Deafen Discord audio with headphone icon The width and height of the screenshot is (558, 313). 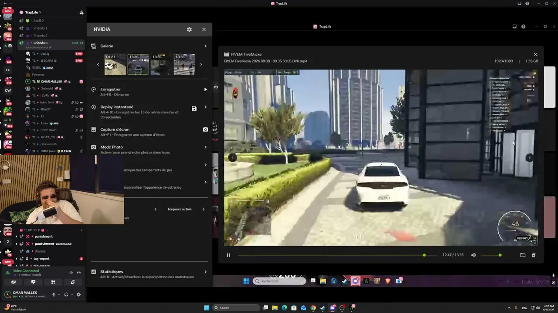pos(66,294)
